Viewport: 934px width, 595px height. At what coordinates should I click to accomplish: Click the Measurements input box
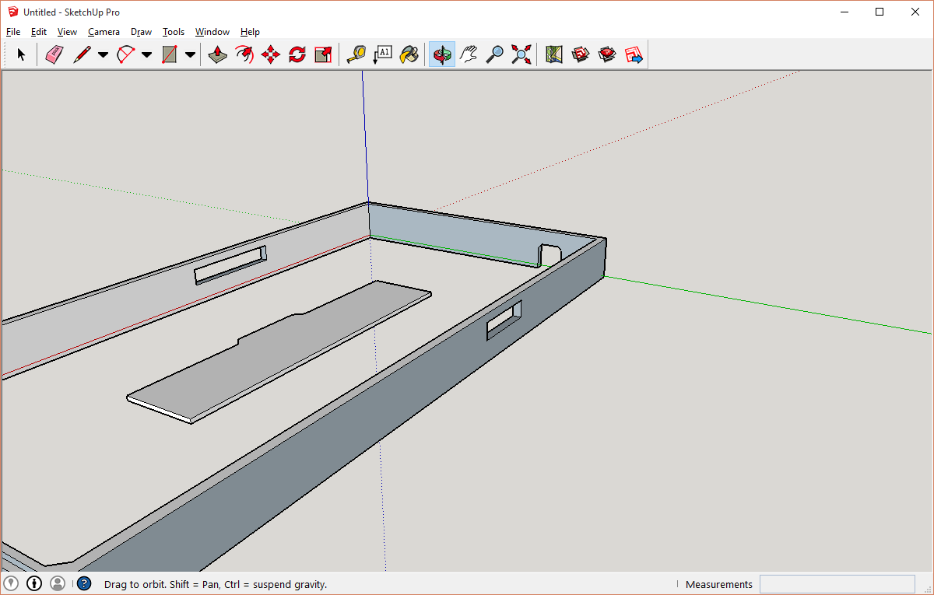(837, 584)
